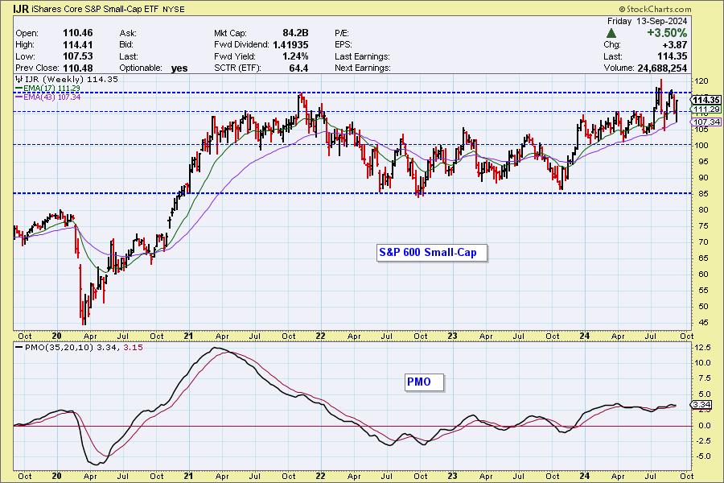
Task: Click the NYSE exchange label
Action: 173,9
